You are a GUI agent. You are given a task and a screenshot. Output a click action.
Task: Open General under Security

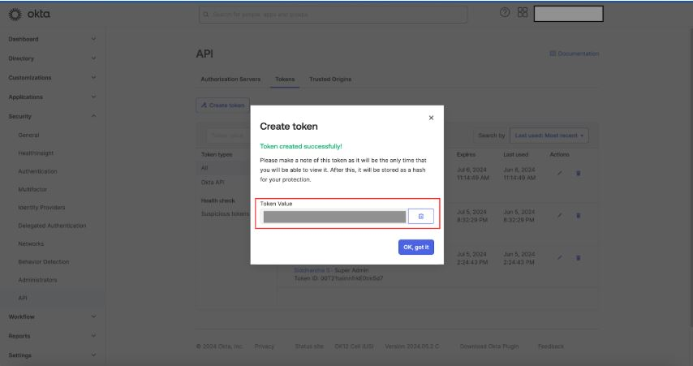coord(28,135)
